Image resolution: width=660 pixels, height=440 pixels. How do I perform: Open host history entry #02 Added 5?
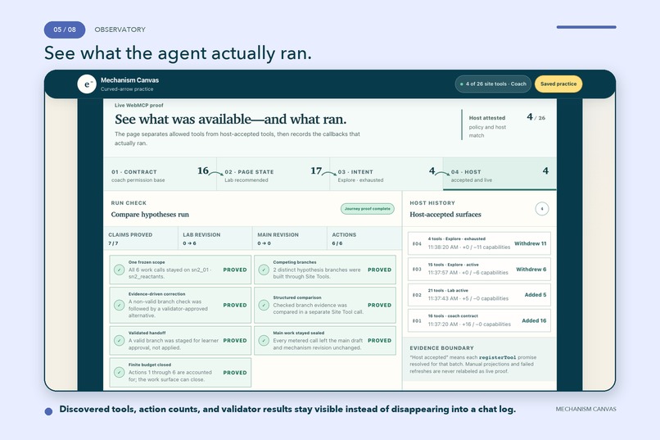tap(479, 295)
